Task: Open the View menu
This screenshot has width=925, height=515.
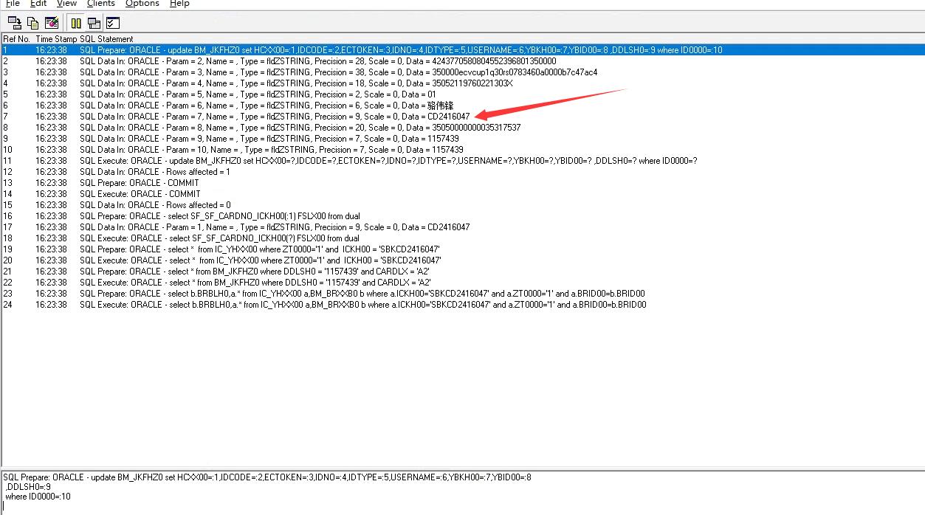Action: [66, 4]
